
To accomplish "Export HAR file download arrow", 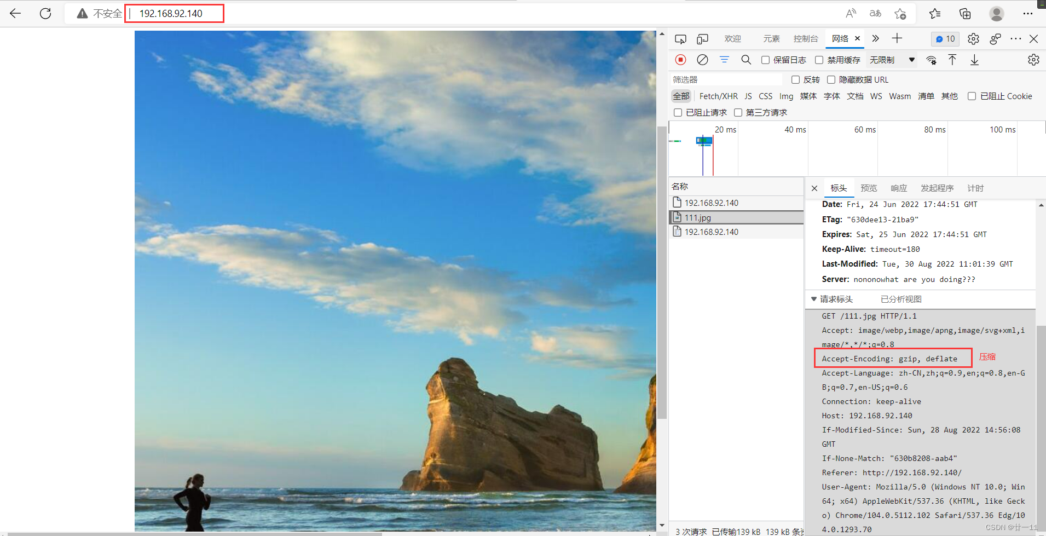I will (x=974, y=60).
